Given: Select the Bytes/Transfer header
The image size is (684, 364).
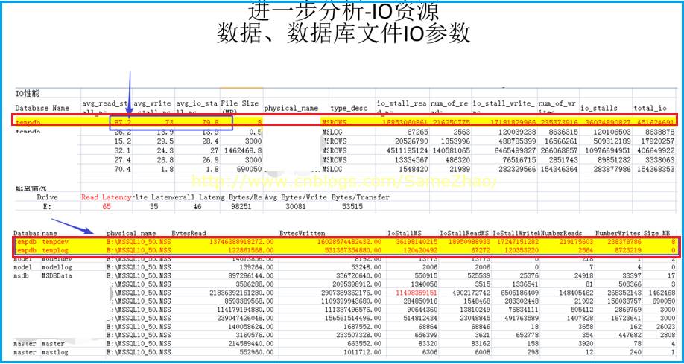Looking at the screenshot, I should coord(361,197).
